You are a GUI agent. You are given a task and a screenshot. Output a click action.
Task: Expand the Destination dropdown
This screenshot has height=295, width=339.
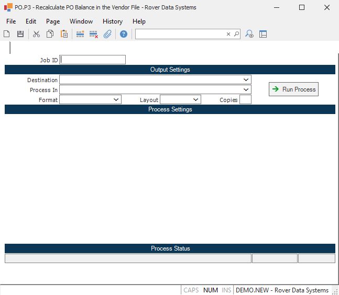[246, 80]
